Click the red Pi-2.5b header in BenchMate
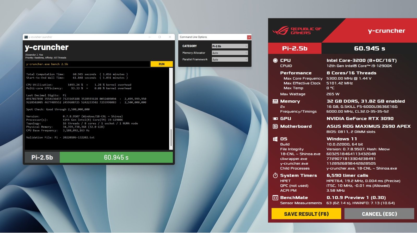This screenshot has height=233, width=417. click(x=295, y=48)
